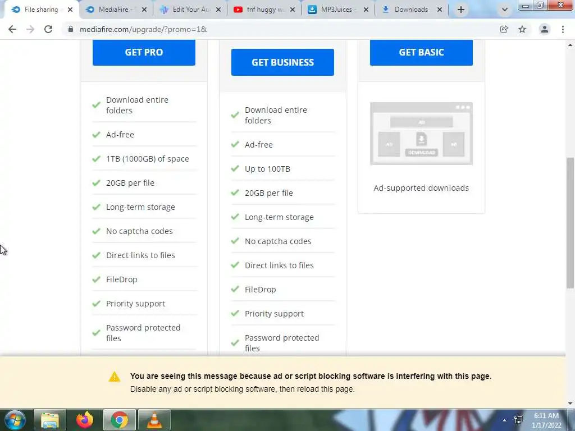Click the padlock site info icon
This screenshot has width=575, height=431.
(70, 29)
